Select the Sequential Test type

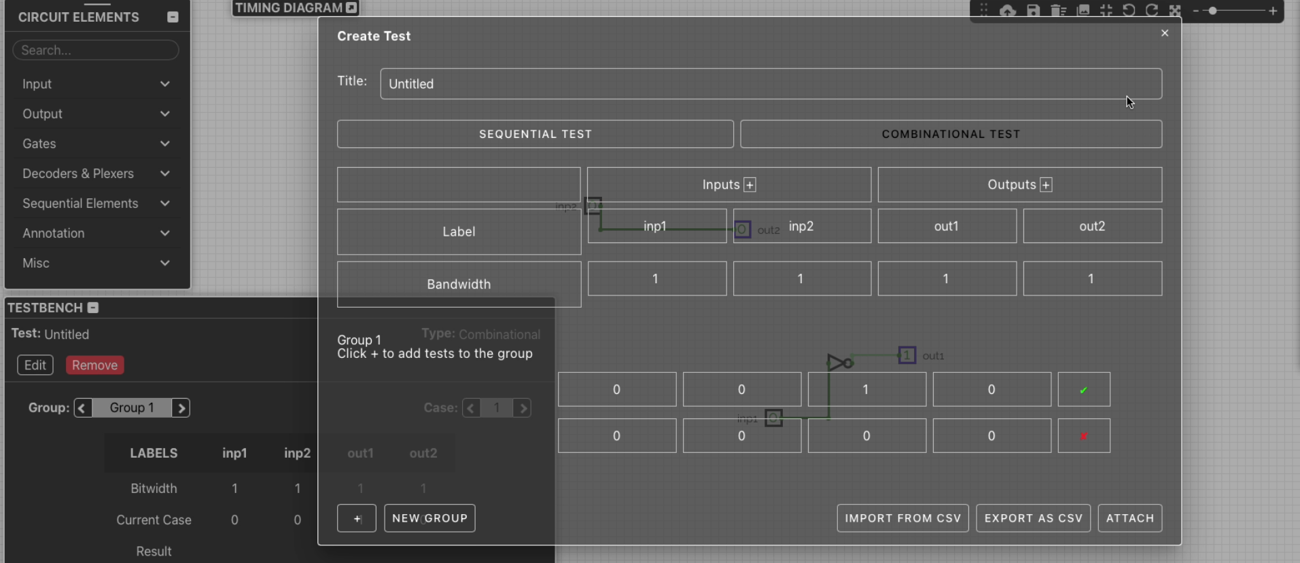[535, 134]
